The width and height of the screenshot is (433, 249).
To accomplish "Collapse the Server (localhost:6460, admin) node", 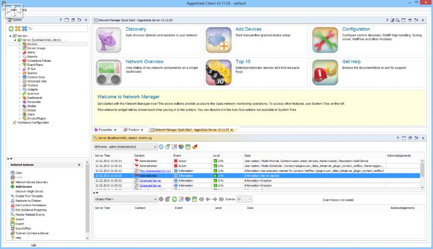I will click(15, 40).
